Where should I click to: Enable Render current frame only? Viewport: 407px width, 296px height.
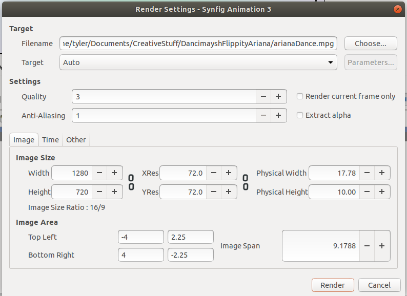click(x=300, y=96)
